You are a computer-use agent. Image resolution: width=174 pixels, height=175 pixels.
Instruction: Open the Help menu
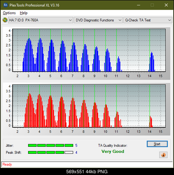[x=23, y=13]
